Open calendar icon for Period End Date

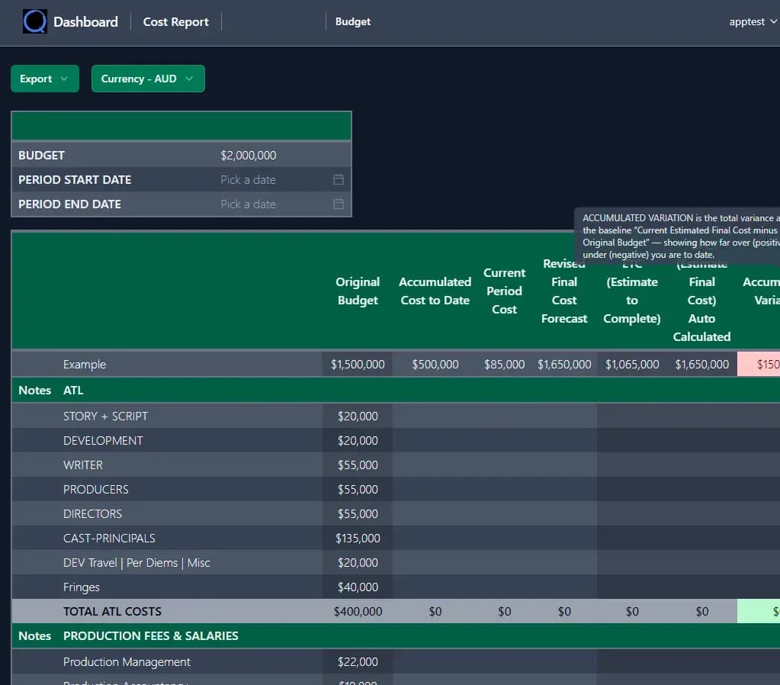tap(339, 204)
